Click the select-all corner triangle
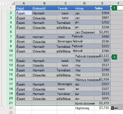The width and height of the screenshot is (123, 114). coord(13,3)
